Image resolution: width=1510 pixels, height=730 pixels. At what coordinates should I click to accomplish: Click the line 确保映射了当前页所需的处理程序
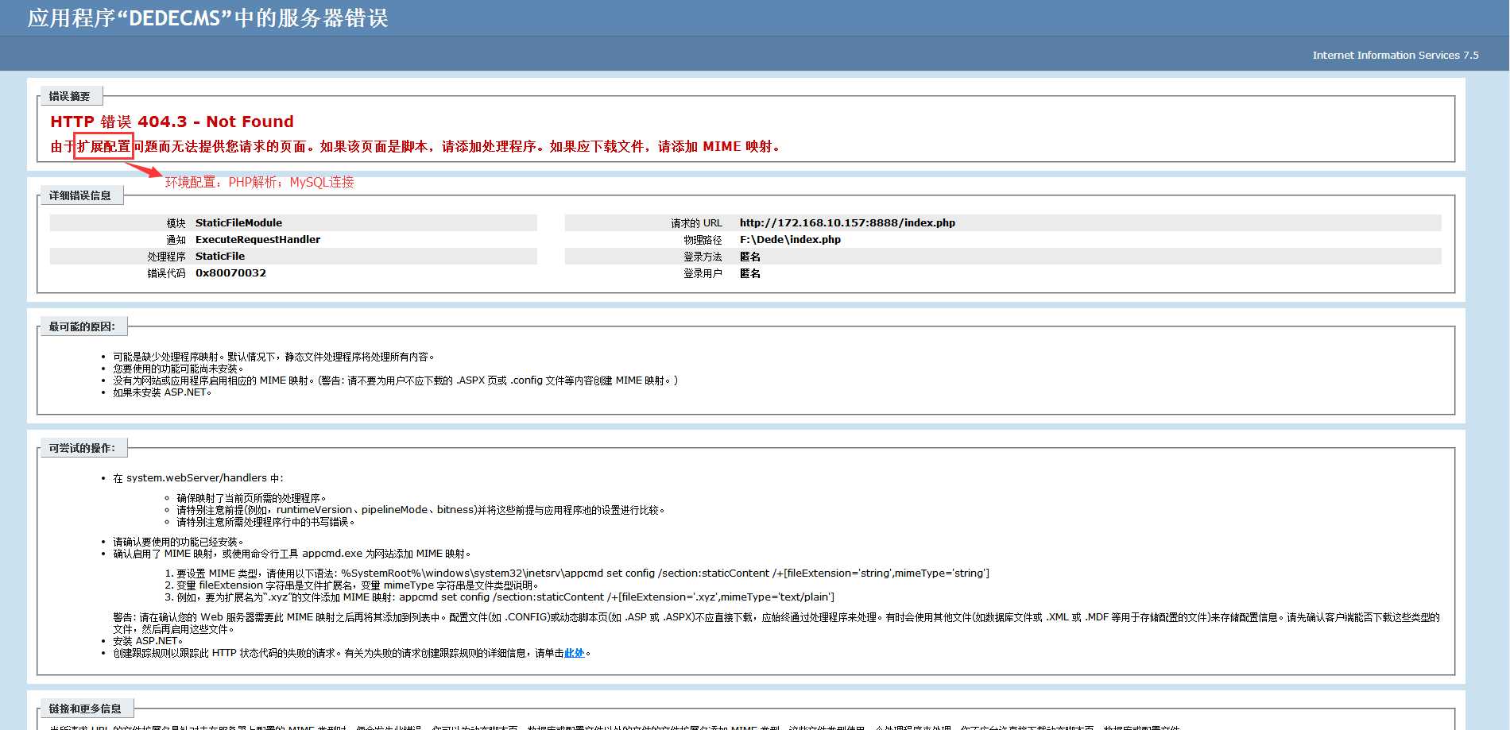tap(251, 498)
